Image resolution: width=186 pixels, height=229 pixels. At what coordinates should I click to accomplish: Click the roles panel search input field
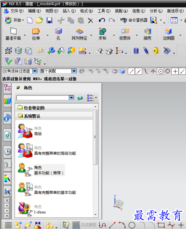point(43,98)
